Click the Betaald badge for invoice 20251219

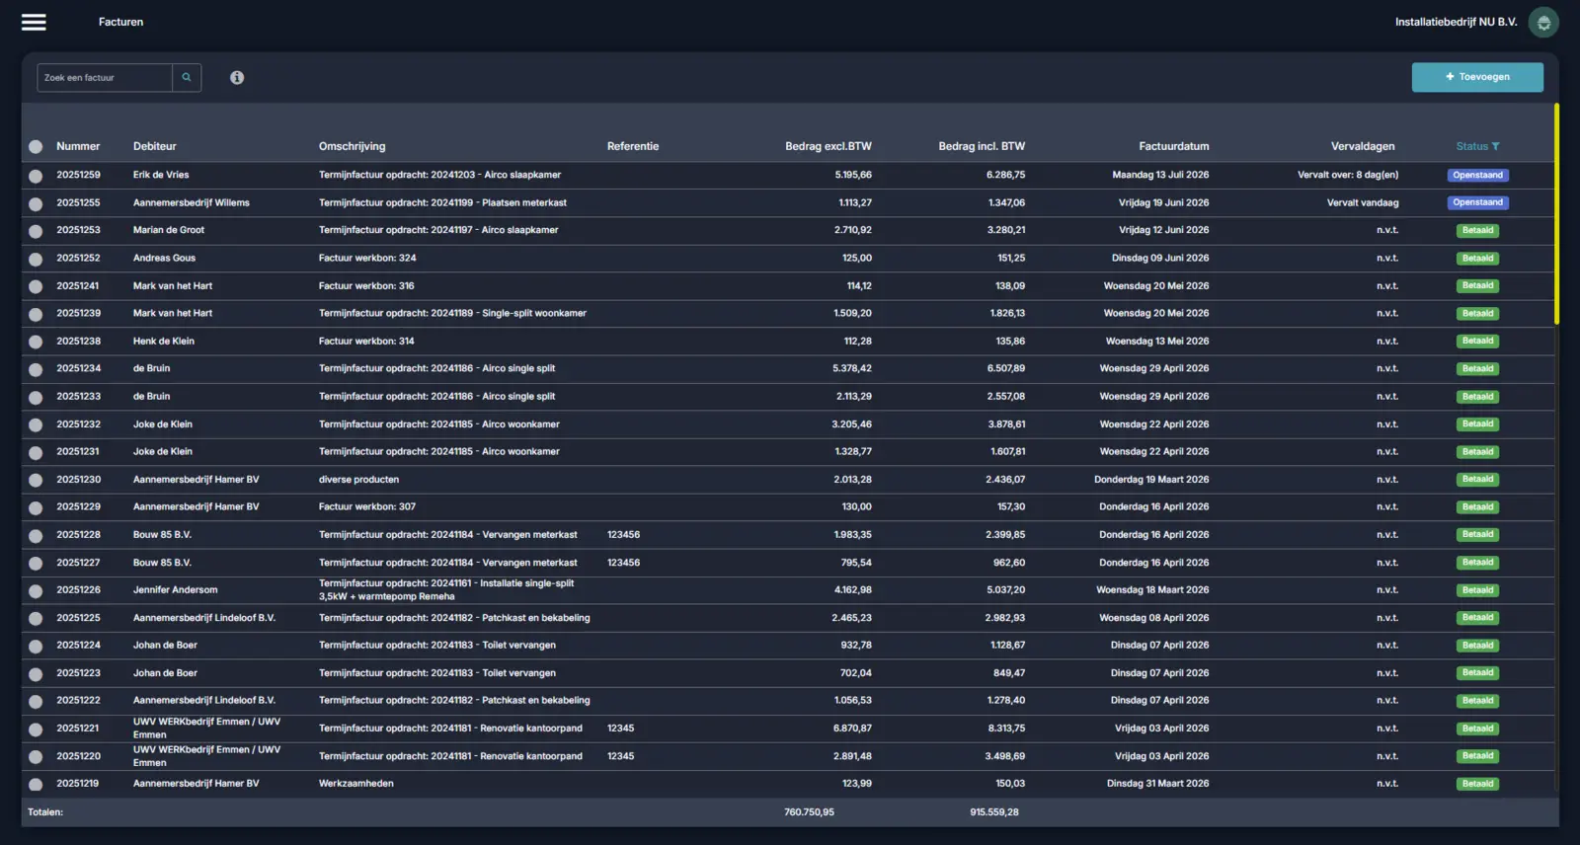point(1477,784)
